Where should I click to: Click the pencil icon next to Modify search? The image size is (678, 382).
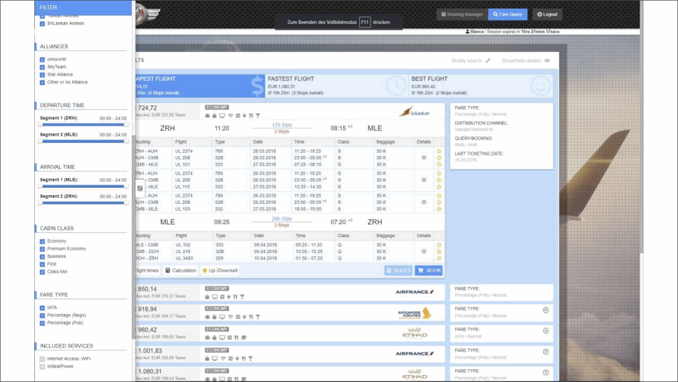(488, 61)
